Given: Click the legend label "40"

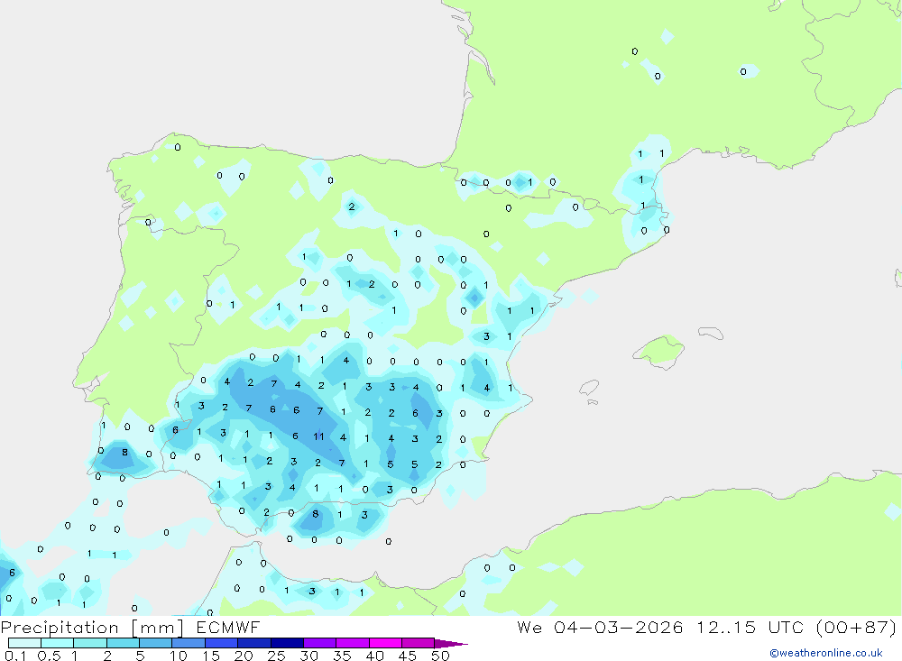Looking at the screenshot, I should 375,656.
